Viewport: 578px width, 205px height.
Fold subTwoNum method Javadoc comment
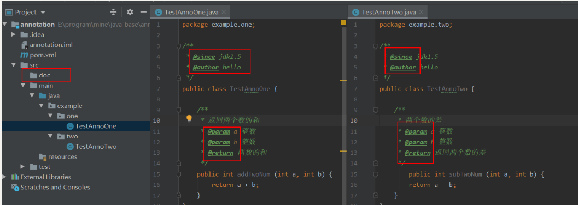[376, 110]
